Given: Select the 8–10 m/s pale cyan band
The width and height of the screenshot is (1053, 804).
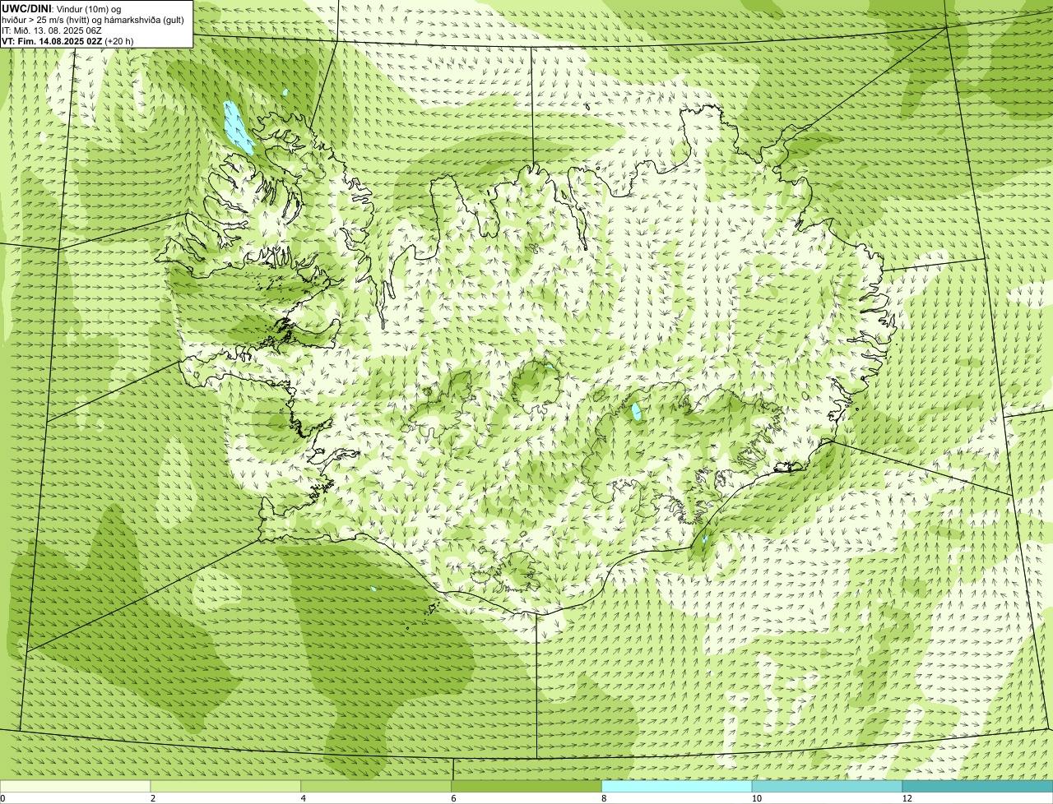Looking at the screenshot, I should click(x=677, y=786).
